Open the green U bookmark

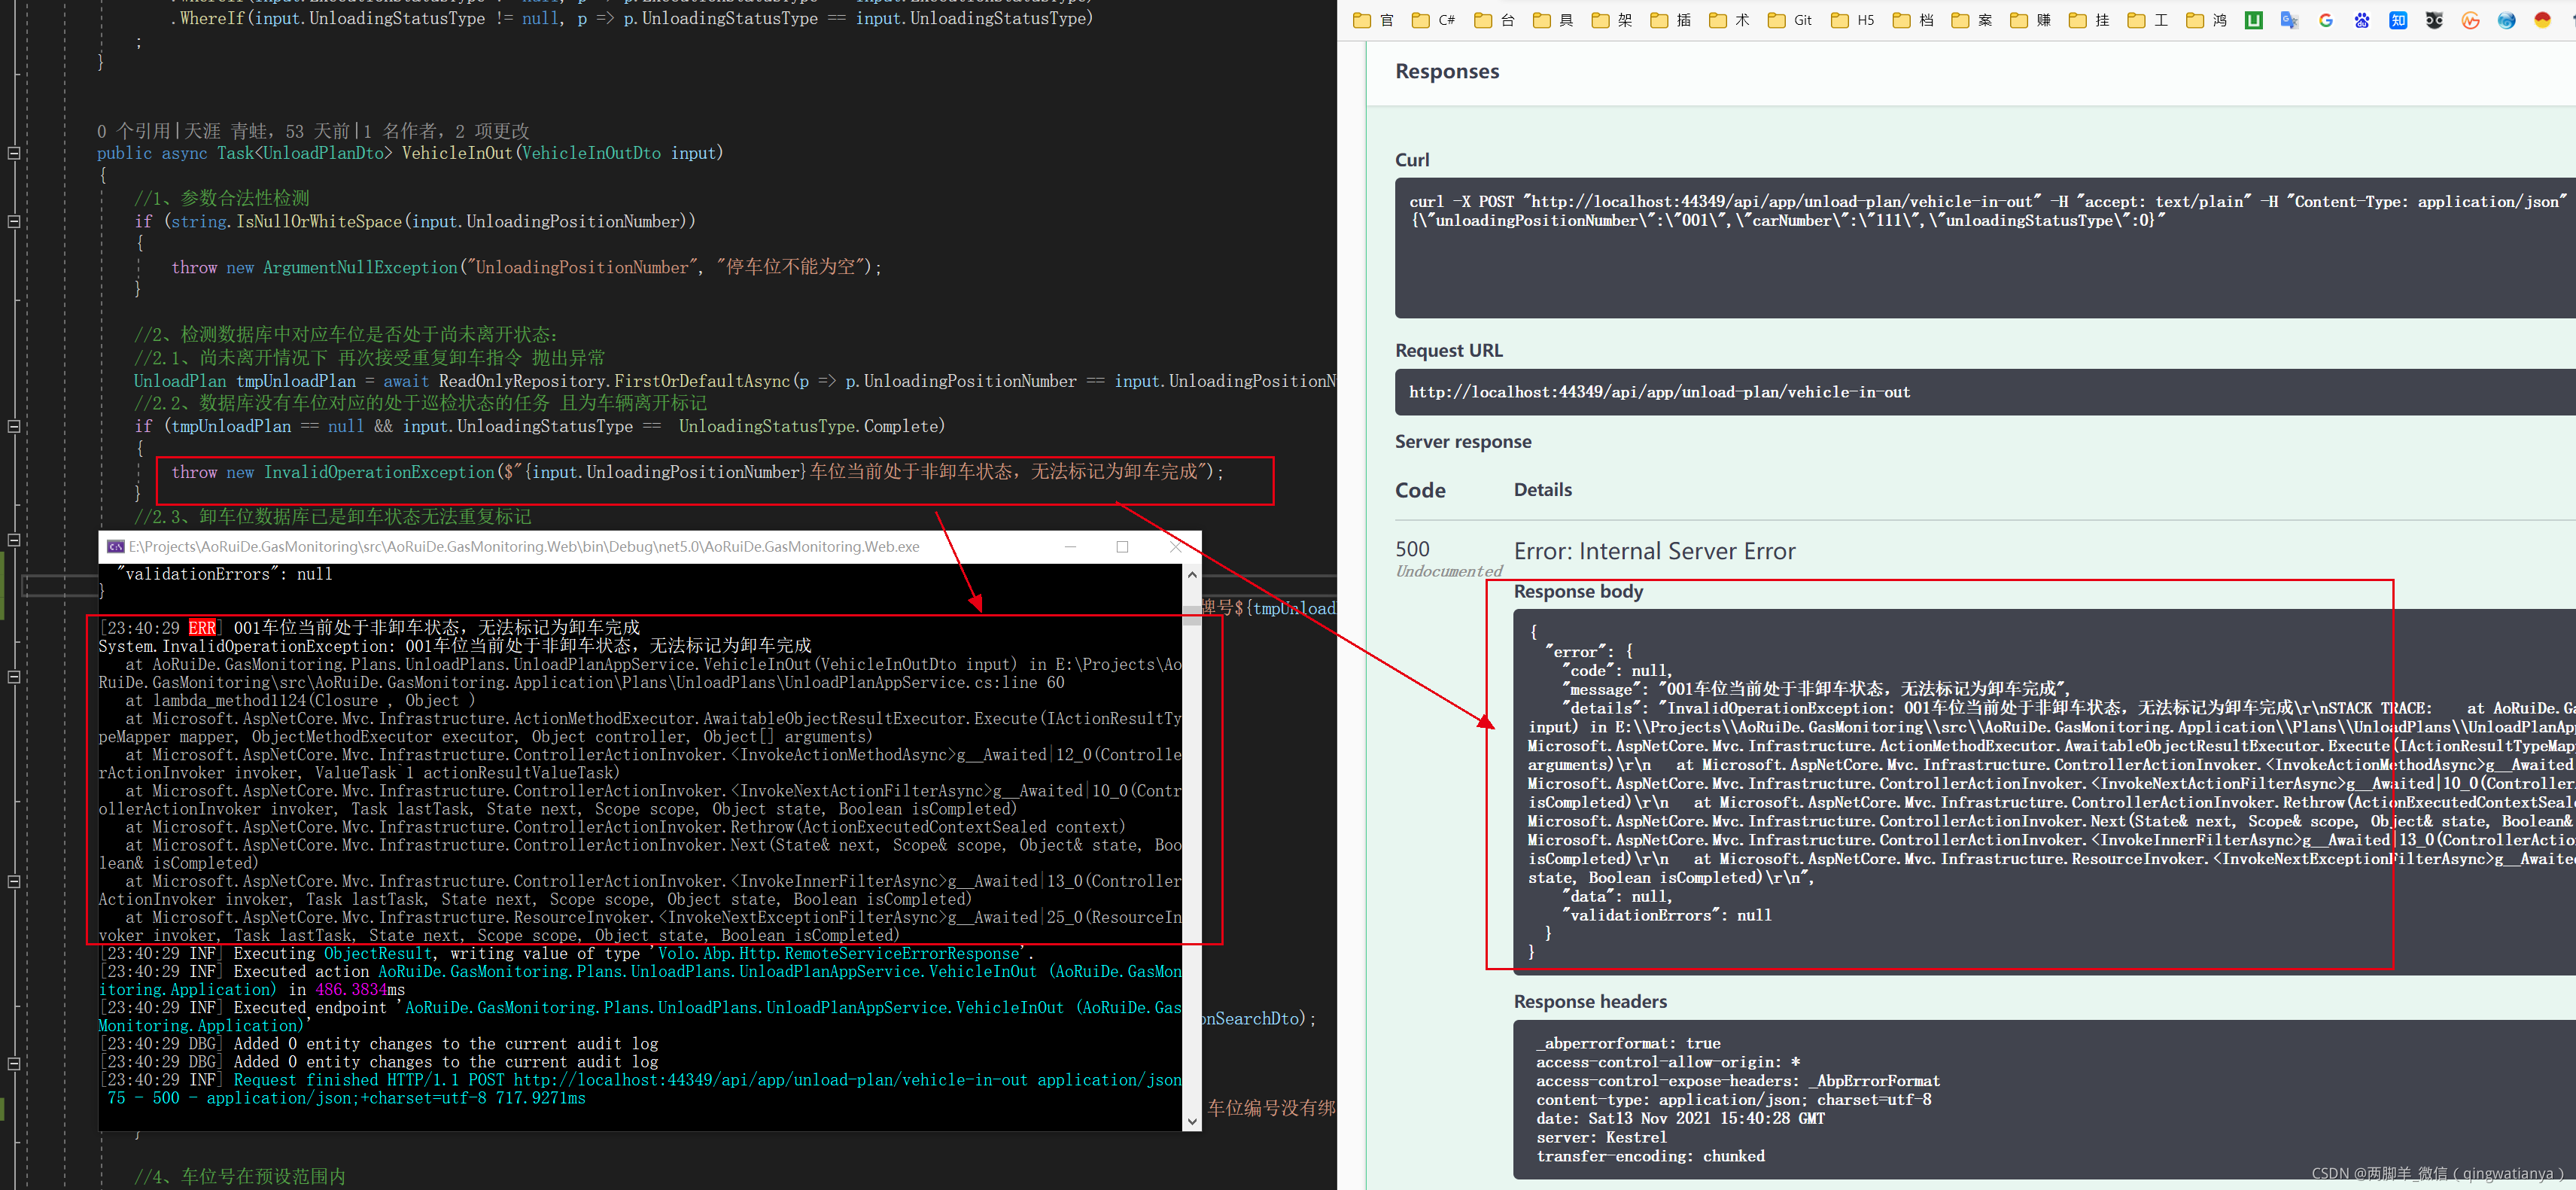click(2254, 20)
